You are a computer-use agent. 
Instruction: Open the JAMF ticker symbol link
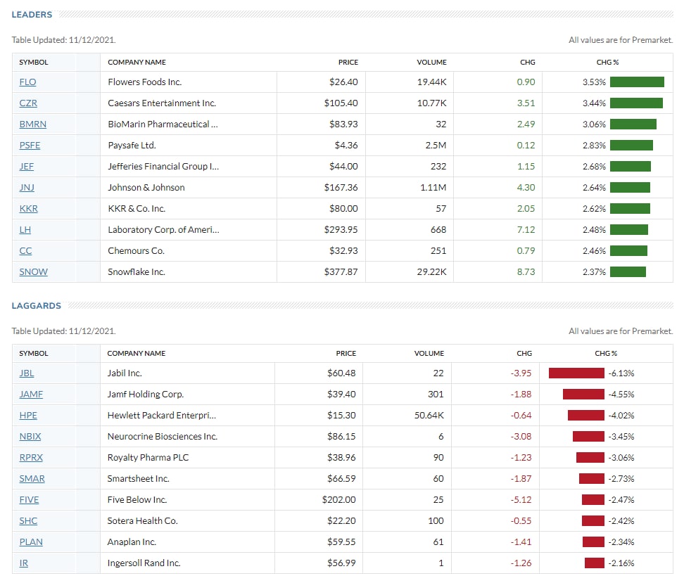(x=31, y=395)
